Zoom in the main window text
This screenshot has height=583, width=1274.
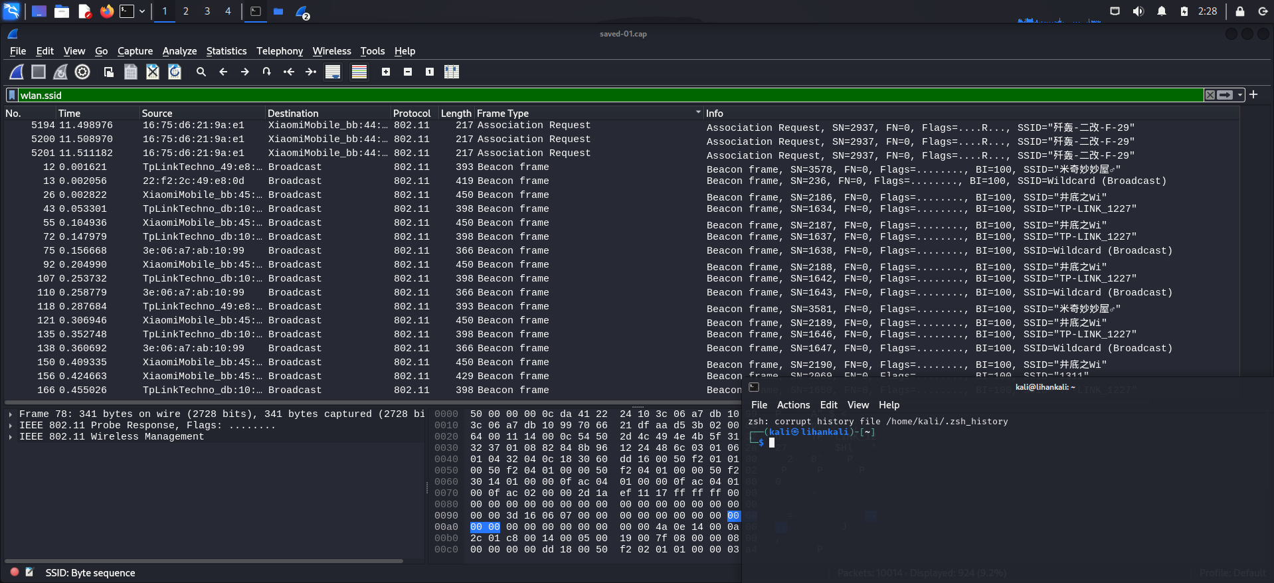tap(386, 72)
